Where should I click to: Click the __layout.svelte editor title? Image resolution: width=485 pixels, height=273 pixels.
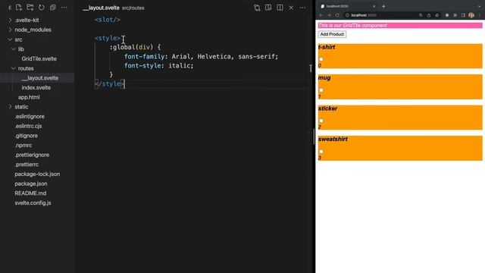[x=101, y=8]
